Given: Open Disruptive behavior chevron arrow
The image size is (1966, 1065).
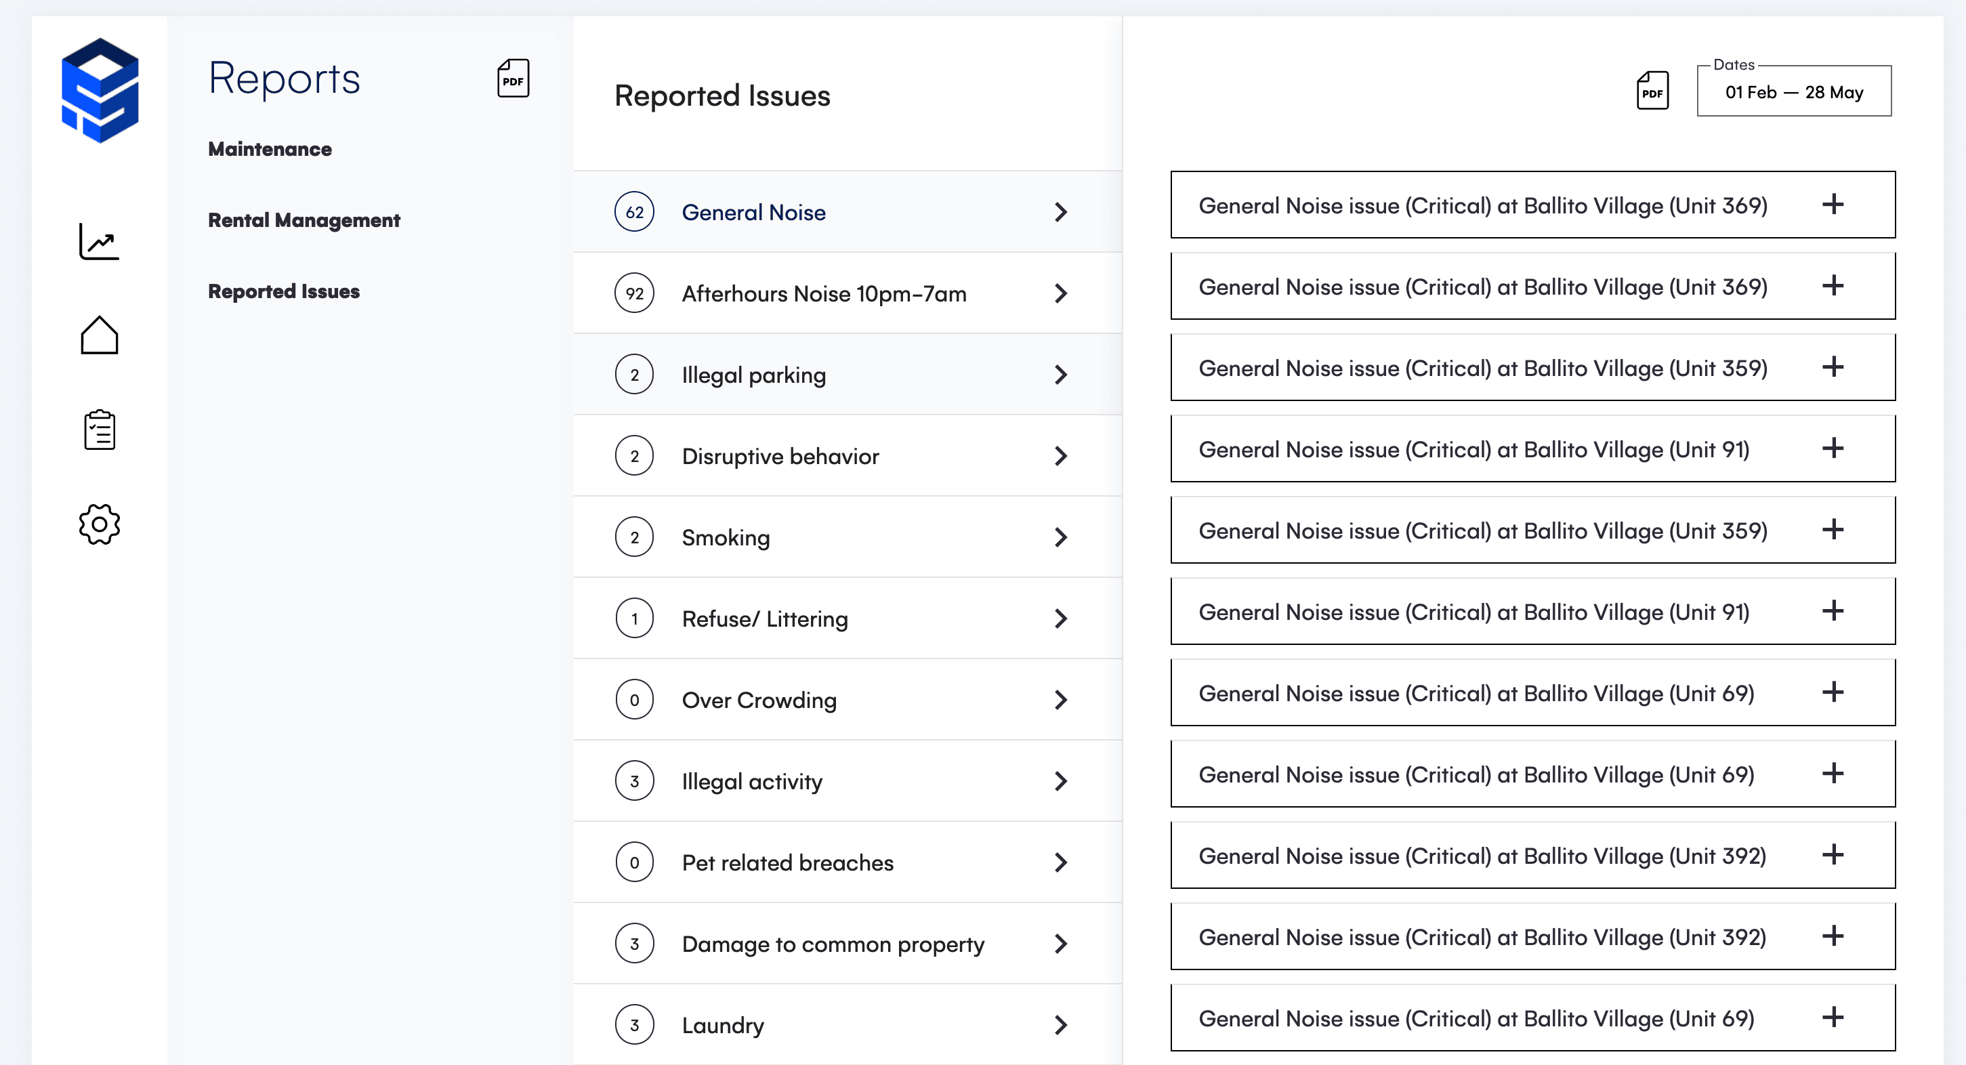Looking at the screenshot, I should (x=1060, y=456).
